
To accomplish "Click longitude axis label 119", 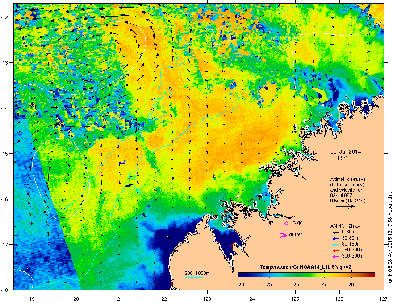I will click(31, 298).
